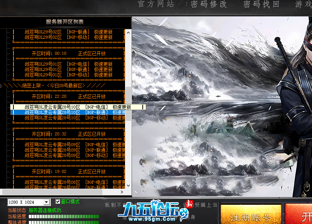The width and height of the screenshot is (312, 224).
Task: Click the vertical scrollbar thumb of server list
Action: [128, 104]
